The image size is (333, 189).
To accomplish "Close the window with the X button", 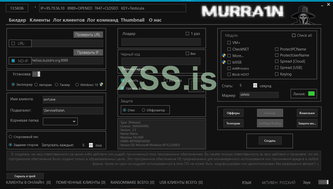I will (328, 5).
